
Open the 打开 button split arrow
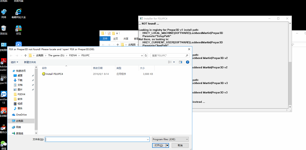tap(167, 145)
